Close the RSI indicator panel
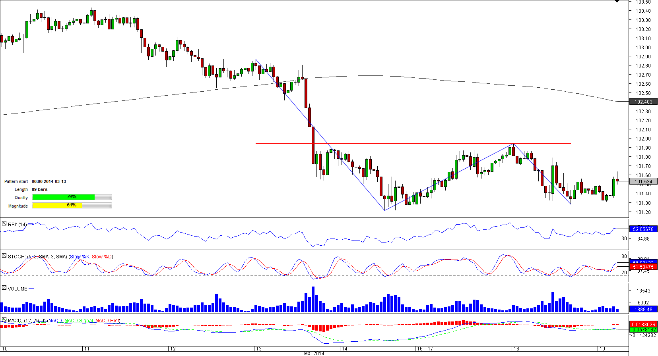The height and width of the screenshot is (356, 658). point(4,224)
